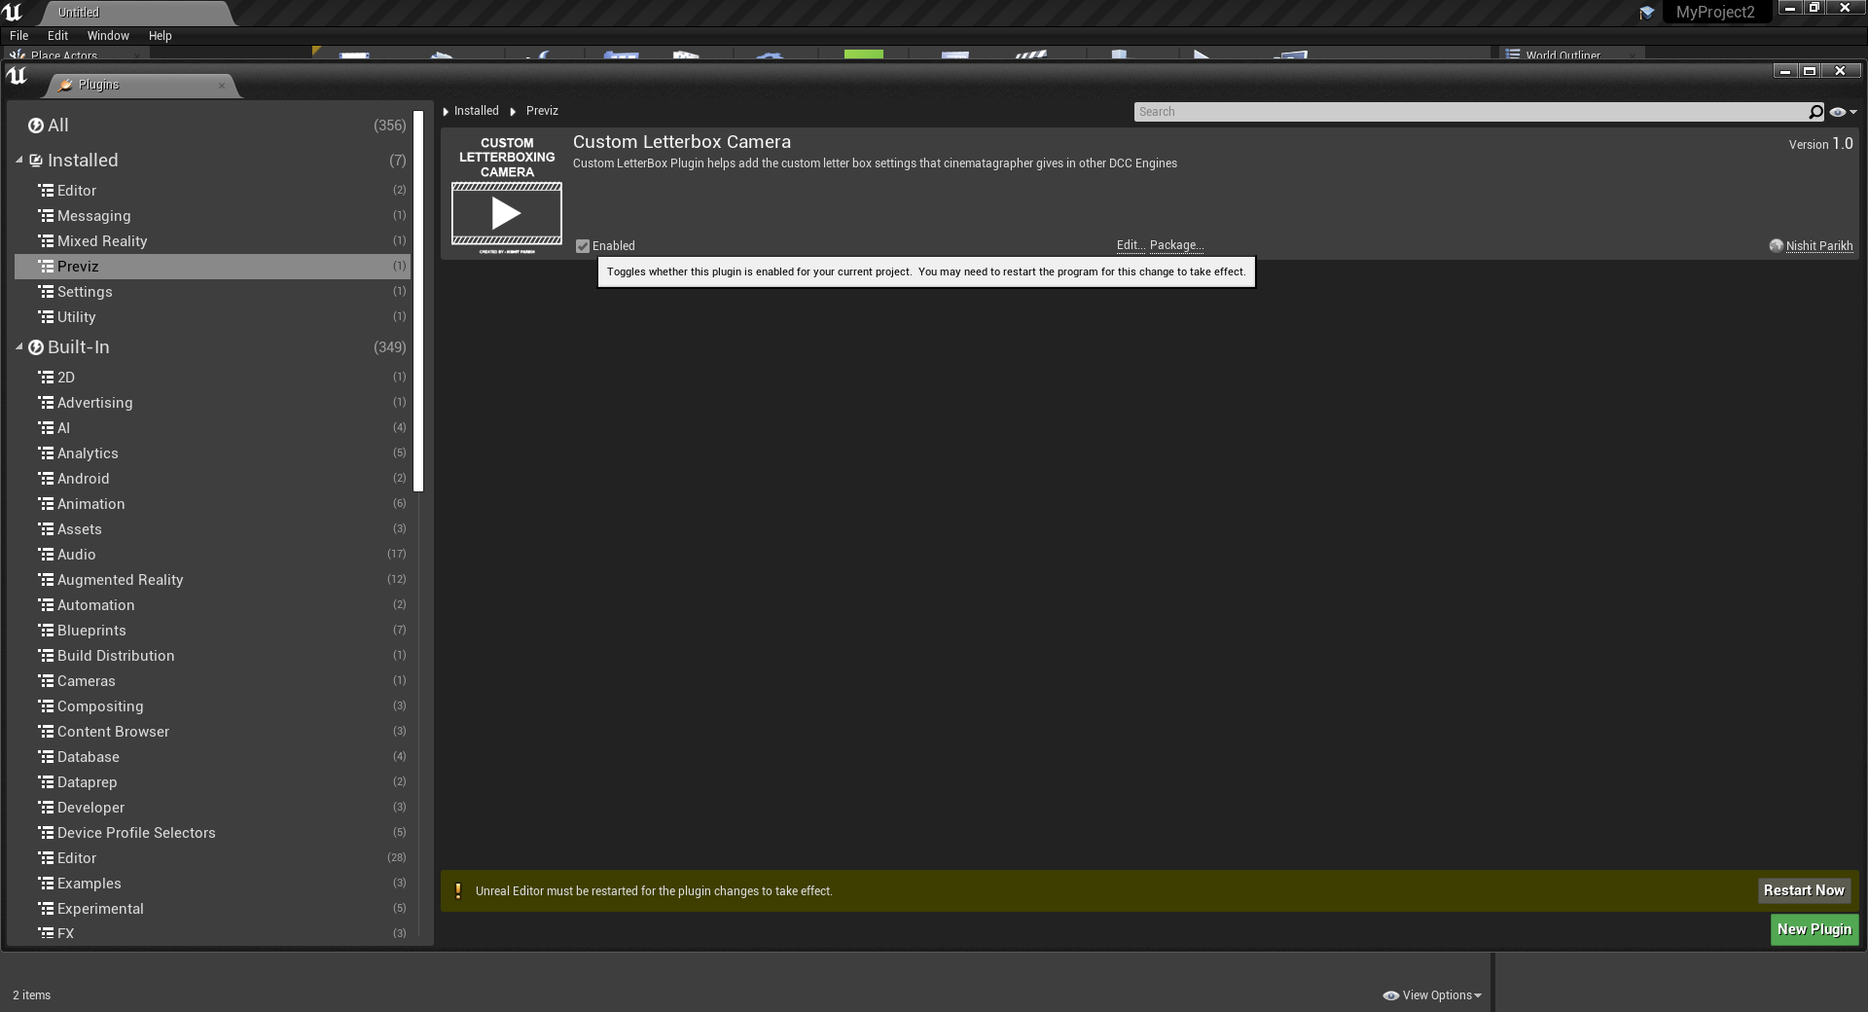Minimize the Plugins window
Screen dimensions: 1868x1012
[x=1784, y=71]
